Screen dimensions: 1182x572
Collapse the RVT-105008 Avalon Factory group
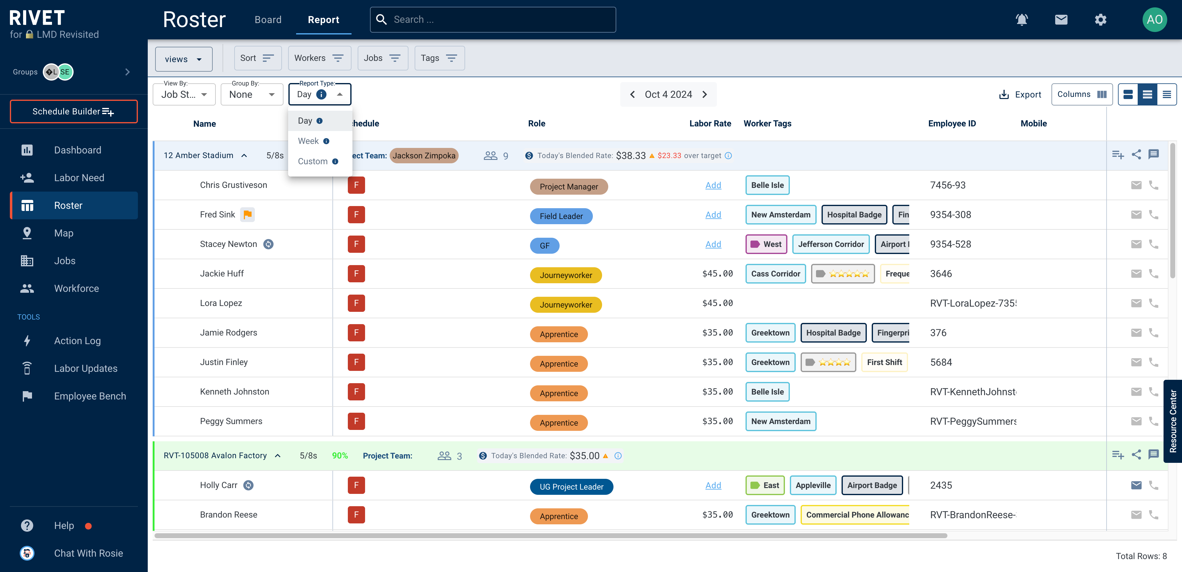[x=278, y=455]
